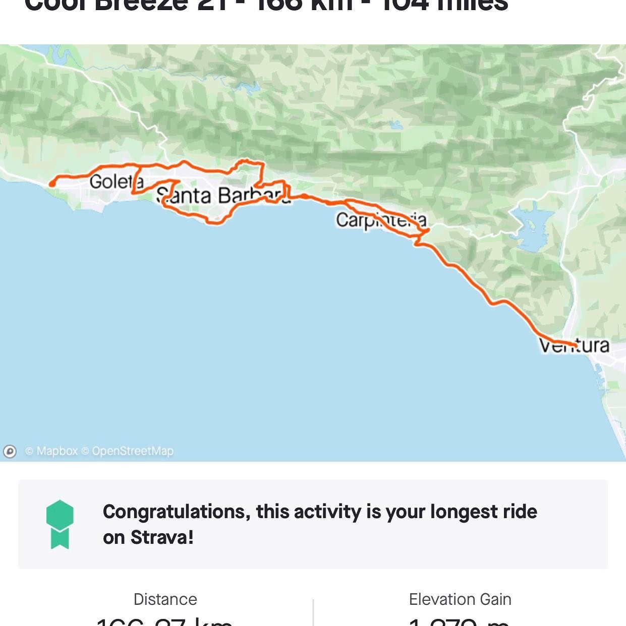This screenshot has width=626, height=626.
Task: Click the Distance stat label
Action: 165,599
